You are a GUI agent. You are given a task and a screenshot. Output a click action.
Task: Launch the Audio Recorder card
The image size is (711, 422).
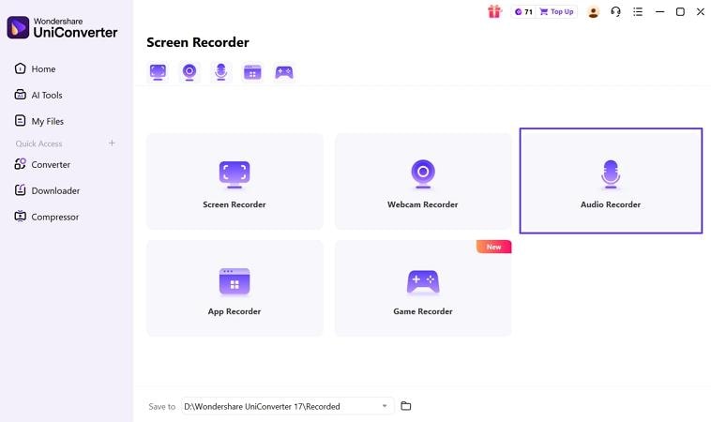coord(611,181)
